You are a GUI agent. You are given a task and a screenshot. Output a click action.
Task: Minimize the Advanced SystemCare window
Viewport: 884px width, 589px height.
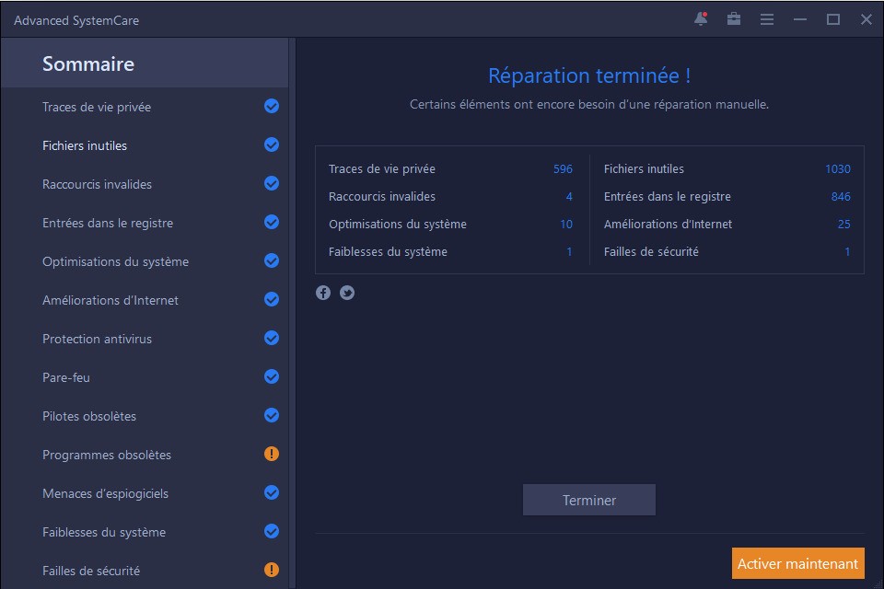click(x=800, y=19)
